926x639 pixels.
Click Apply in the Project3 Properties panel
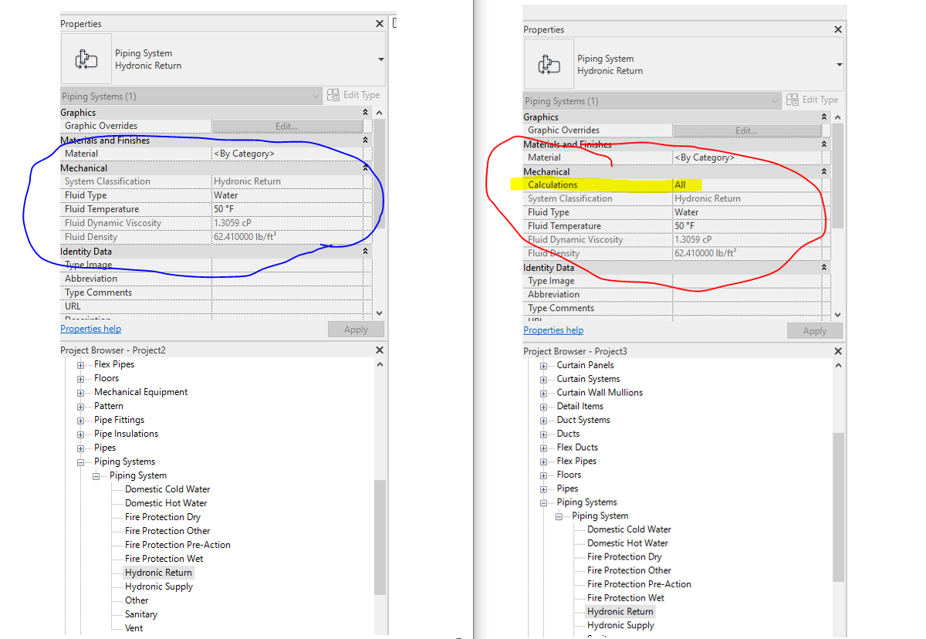tap(814, 330)
